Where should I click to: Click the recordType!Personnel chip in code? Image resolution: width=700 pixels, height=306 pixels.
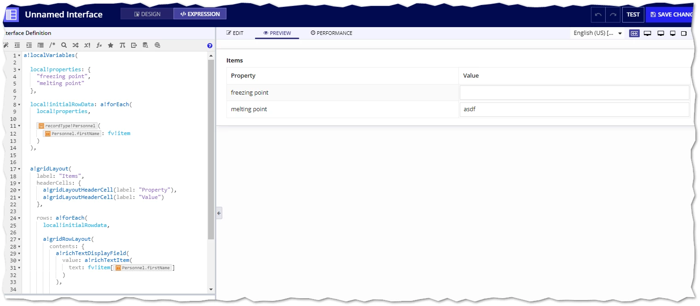pyautogui.click(x=67, y=126)
